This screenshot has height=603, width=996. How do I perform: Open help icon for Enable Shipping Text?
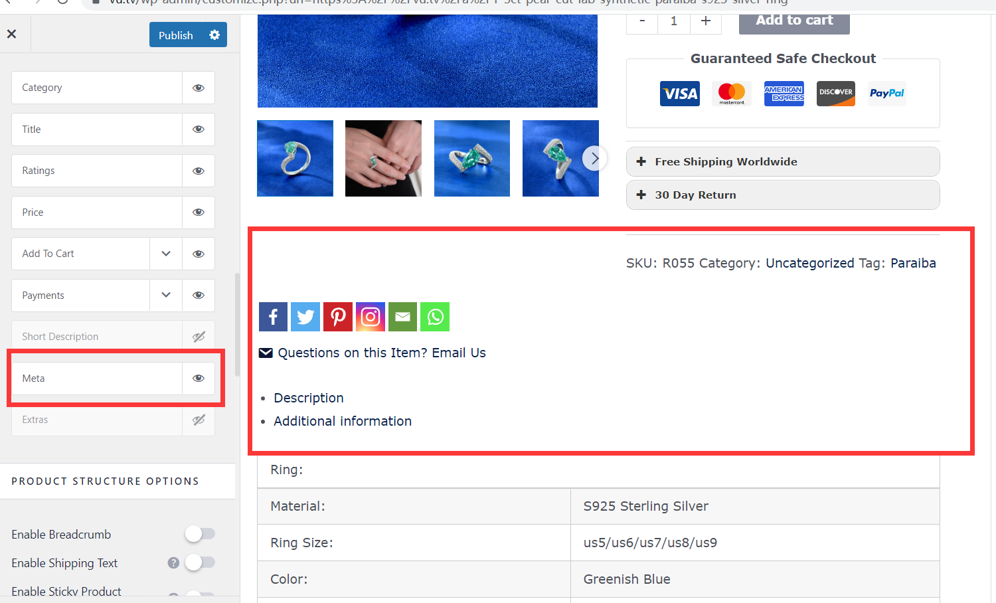[x=173, y=563]
